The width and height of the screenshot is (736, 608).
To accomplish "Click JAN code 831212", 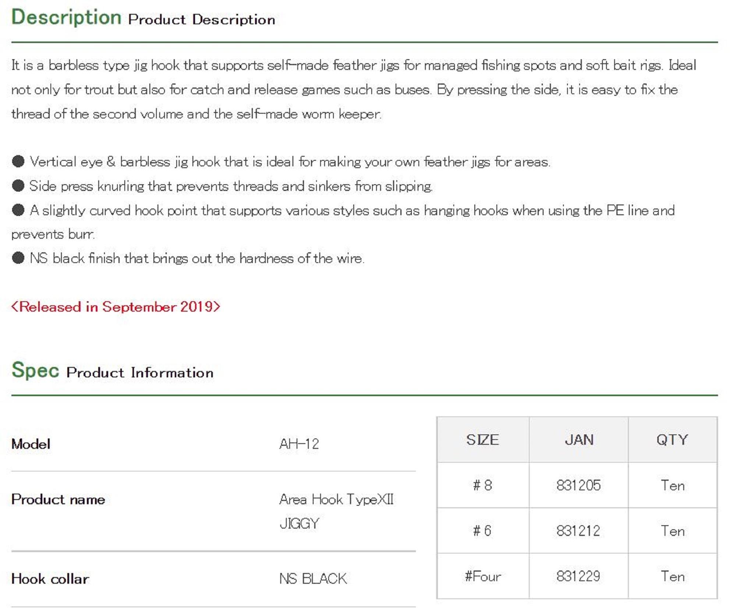I will pyautogui.click(x=578, y=531).
